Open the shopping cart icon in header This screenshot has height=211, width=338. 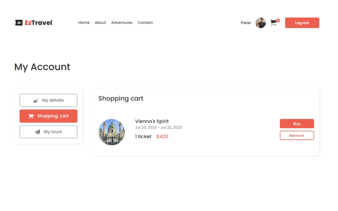tap(273, 23)
